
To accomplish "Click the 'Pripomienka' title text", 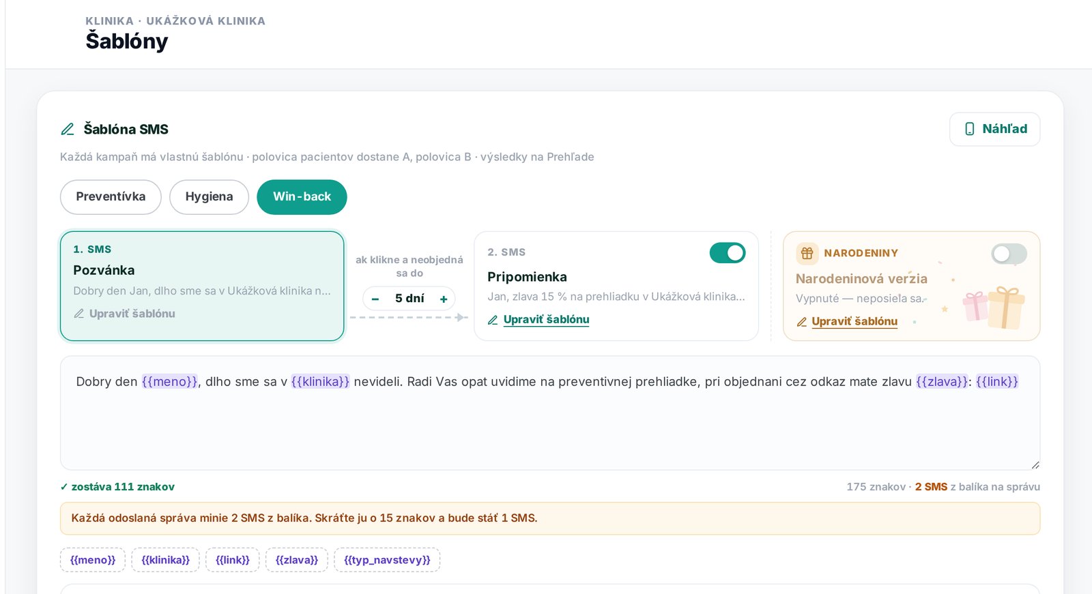I will click(527, 277).
